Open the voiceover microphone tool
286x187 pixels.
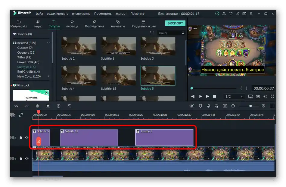click(x=209, y=106)
